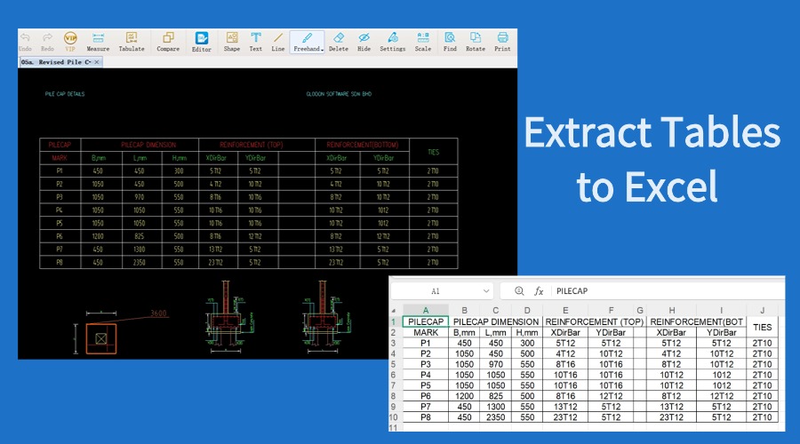Select the Scale tool
Screen dimensions: 800x444
click(423, 41)
